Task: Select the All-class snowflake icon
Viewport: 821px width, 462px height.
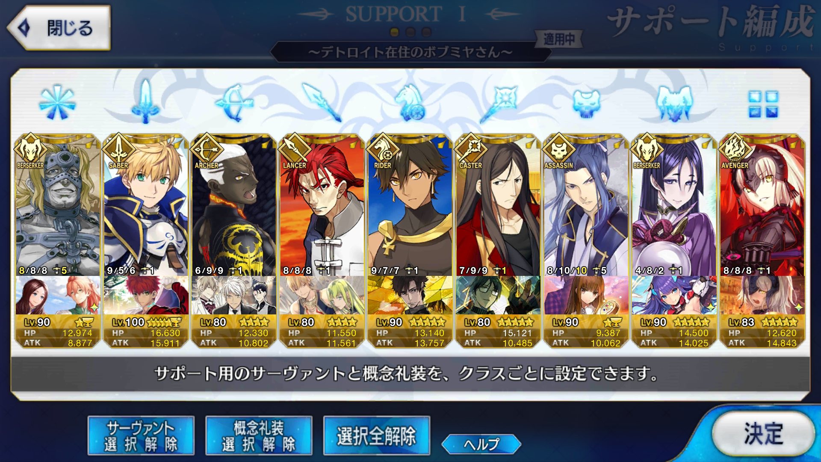Action: pos(57,103)
